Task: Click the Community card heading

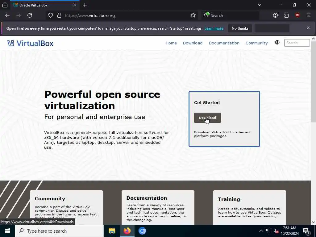Action: [50, 199]
